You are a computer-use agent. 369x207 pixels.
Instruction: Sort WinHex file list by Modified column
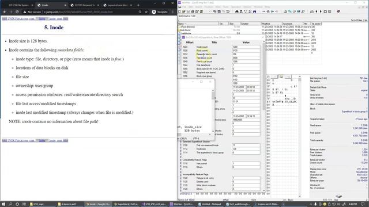coord(272,24)
